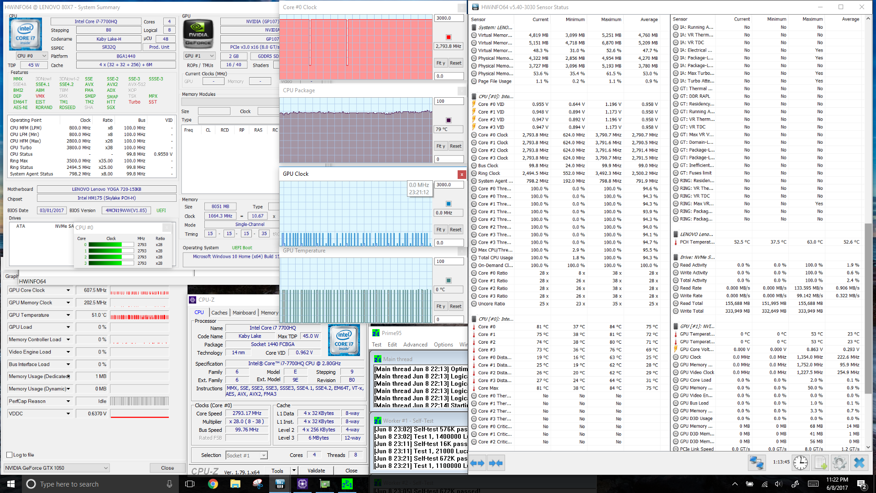Image resolution: width=876 pixels, height=493 pixels.
Task: Show hidden system tray icons
Action: coord(735,484)
